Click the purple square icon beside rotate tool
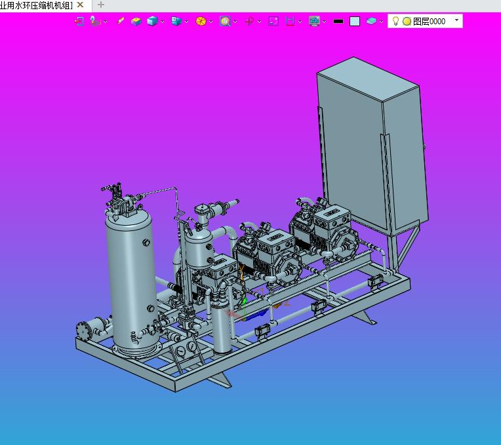The height and width of the screenshot is (445, 501). 273,21
